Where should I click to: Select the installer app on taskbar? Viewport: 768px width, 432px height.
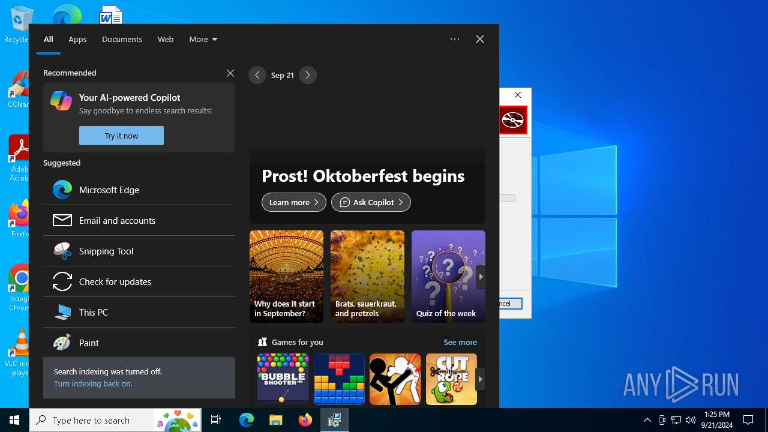pos(334,420)
